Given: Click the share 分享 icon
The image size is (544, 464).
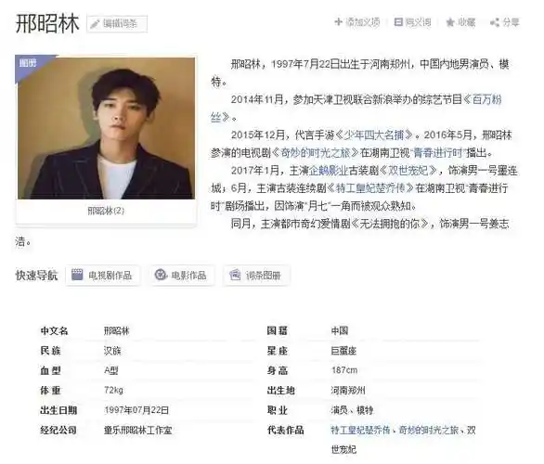Looking at the screenshot, I should [x=495, y=22].
